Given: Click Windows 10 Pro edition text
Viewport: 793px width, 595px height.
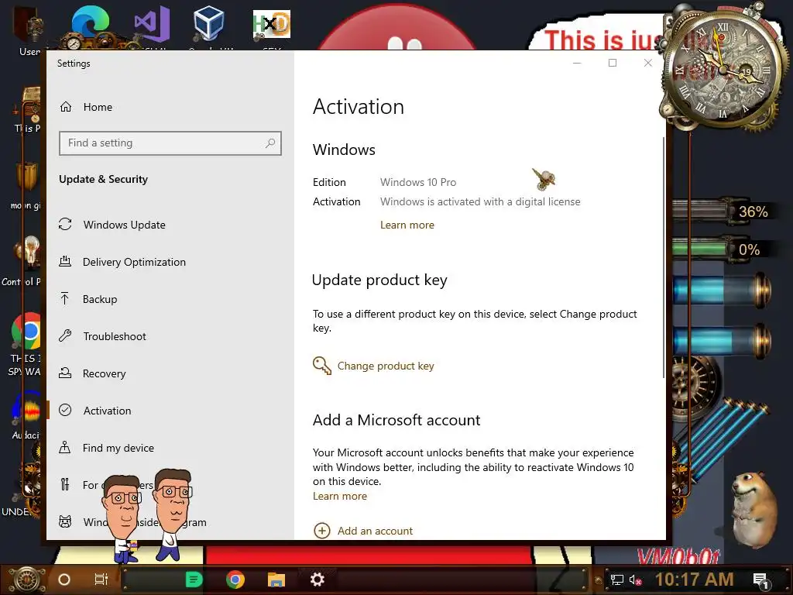Looking at the screenshot, I should click(x=417, y=182).
